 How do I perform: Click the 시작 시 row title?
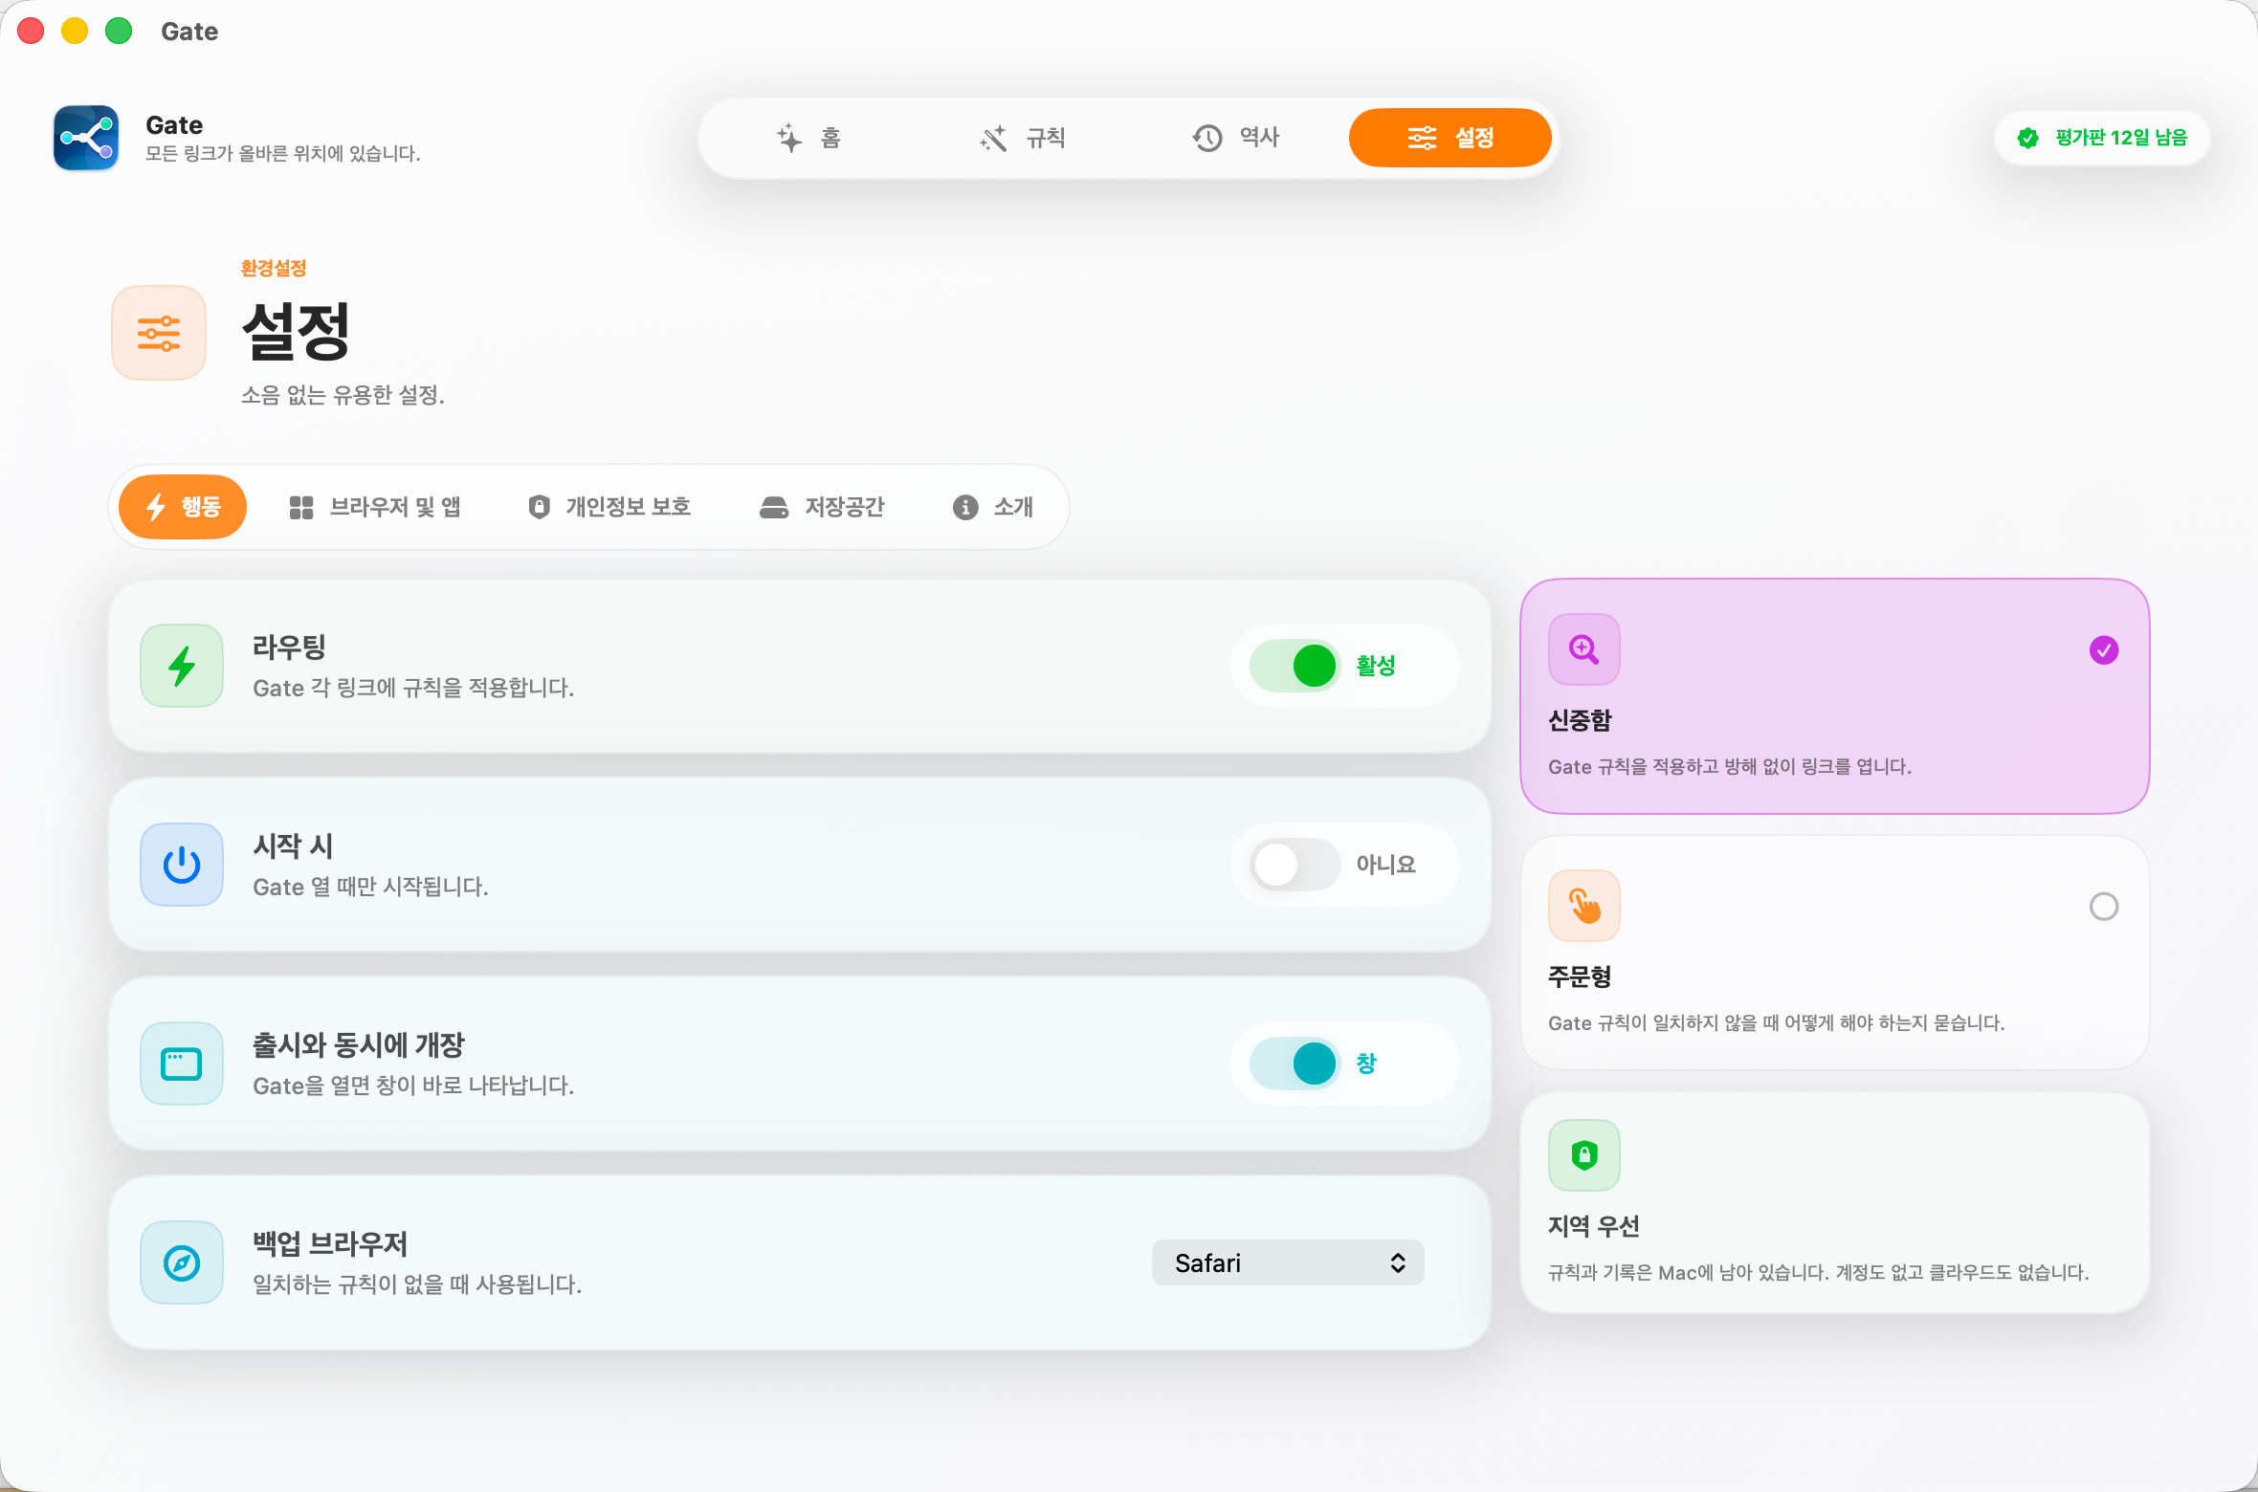(293, 846)
